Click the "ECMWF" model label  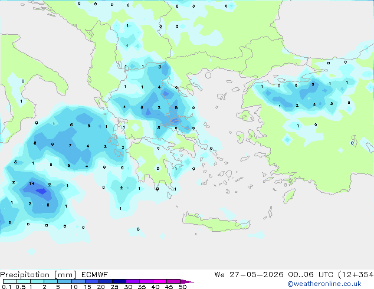pyautogui.click(x=95, y=275)
